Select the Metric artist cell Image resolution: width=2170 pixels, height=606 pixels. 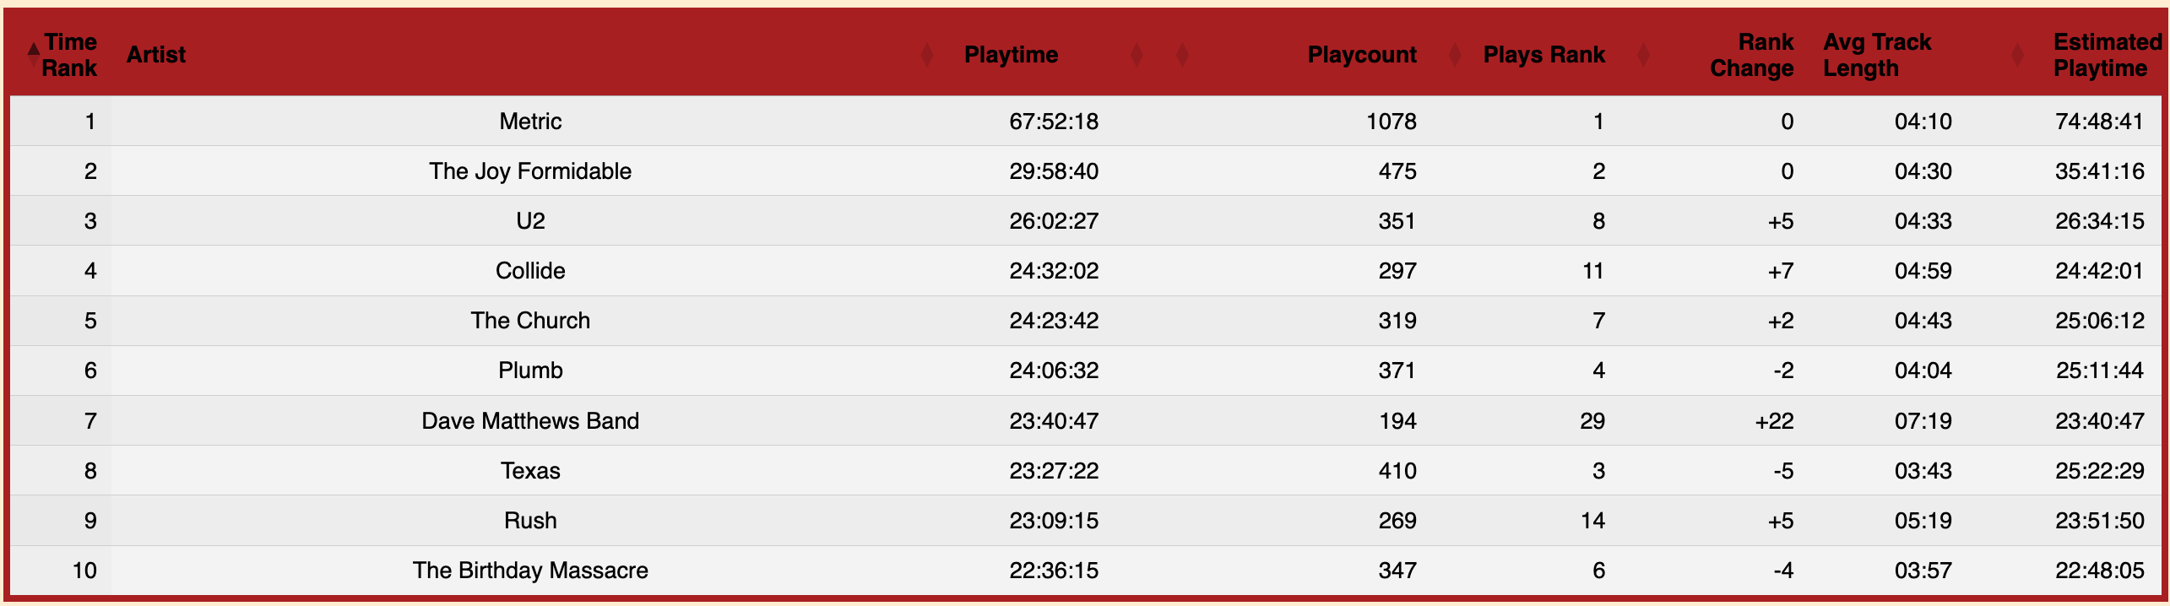(530, 122)
